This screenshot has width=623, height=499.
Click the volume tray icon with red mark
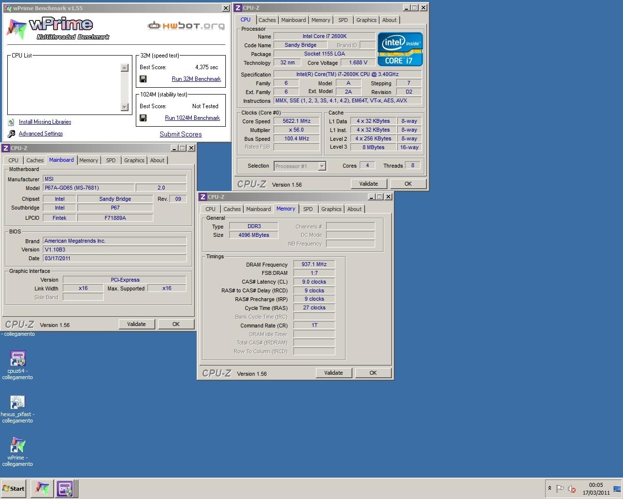572,489
